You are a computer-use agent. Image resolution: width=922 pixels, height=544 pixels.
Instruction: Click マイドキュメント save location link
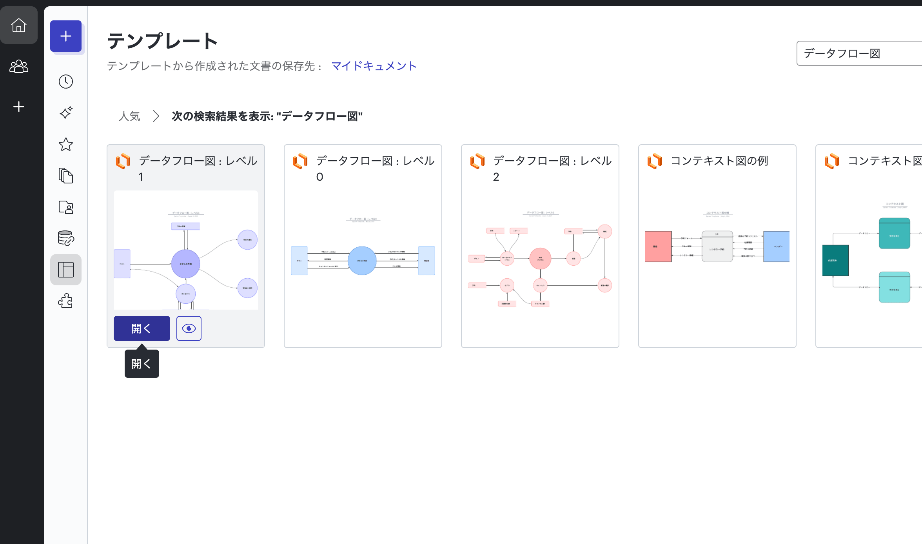(x=374, y=66)
